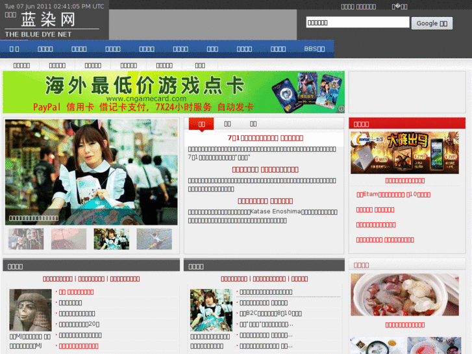Open the small maid photo in lower middle section

(211, 310)
